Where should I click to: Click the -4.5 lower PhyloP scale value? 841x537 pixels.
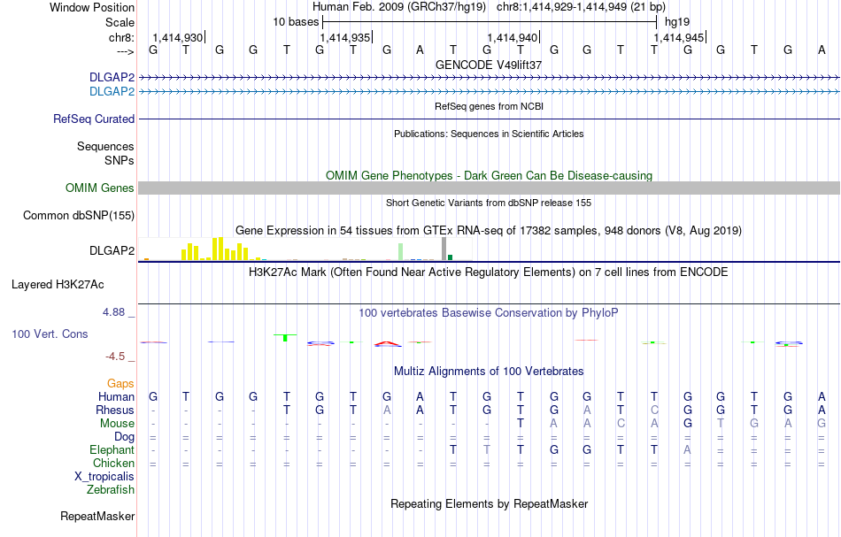click(114, 357)
